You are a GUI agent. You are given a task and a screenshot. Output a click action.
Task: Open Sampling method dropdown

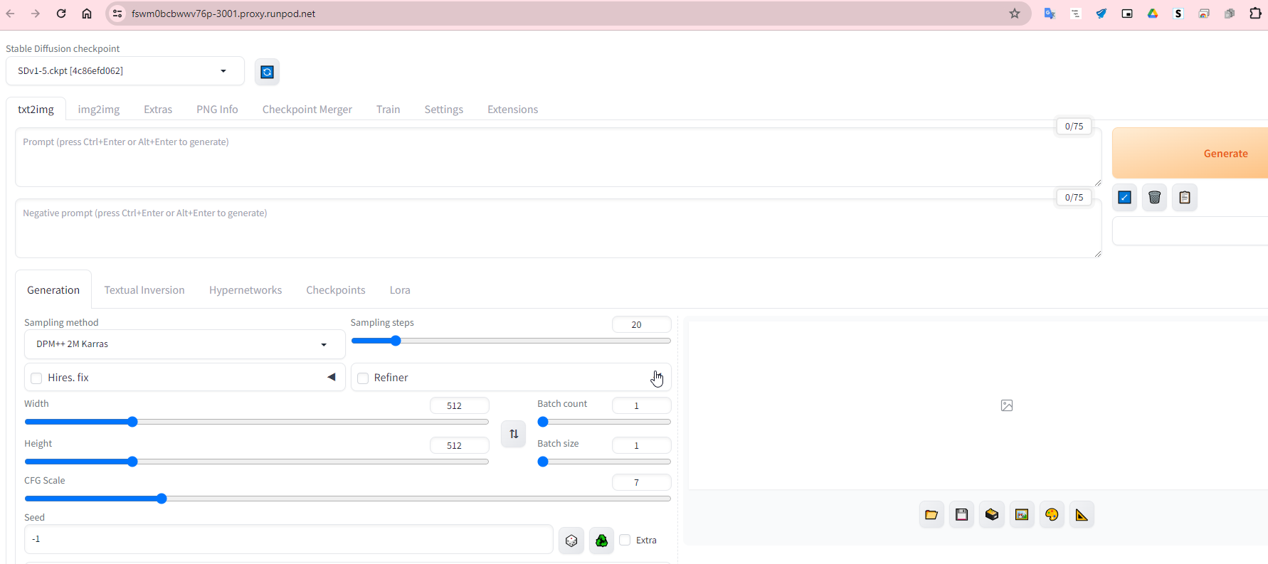click(185, 344)
